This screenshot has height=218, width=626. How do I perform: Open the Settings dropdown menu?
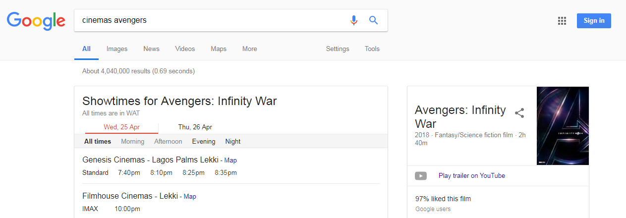point(338,49)
